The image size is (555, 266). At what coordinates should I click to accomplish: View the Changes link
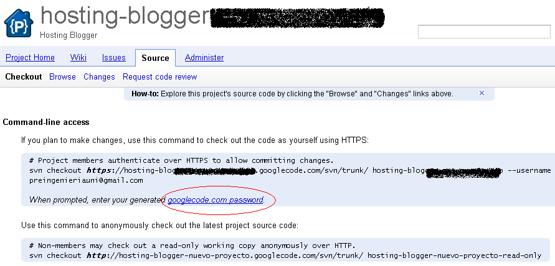tap(99, 76)
